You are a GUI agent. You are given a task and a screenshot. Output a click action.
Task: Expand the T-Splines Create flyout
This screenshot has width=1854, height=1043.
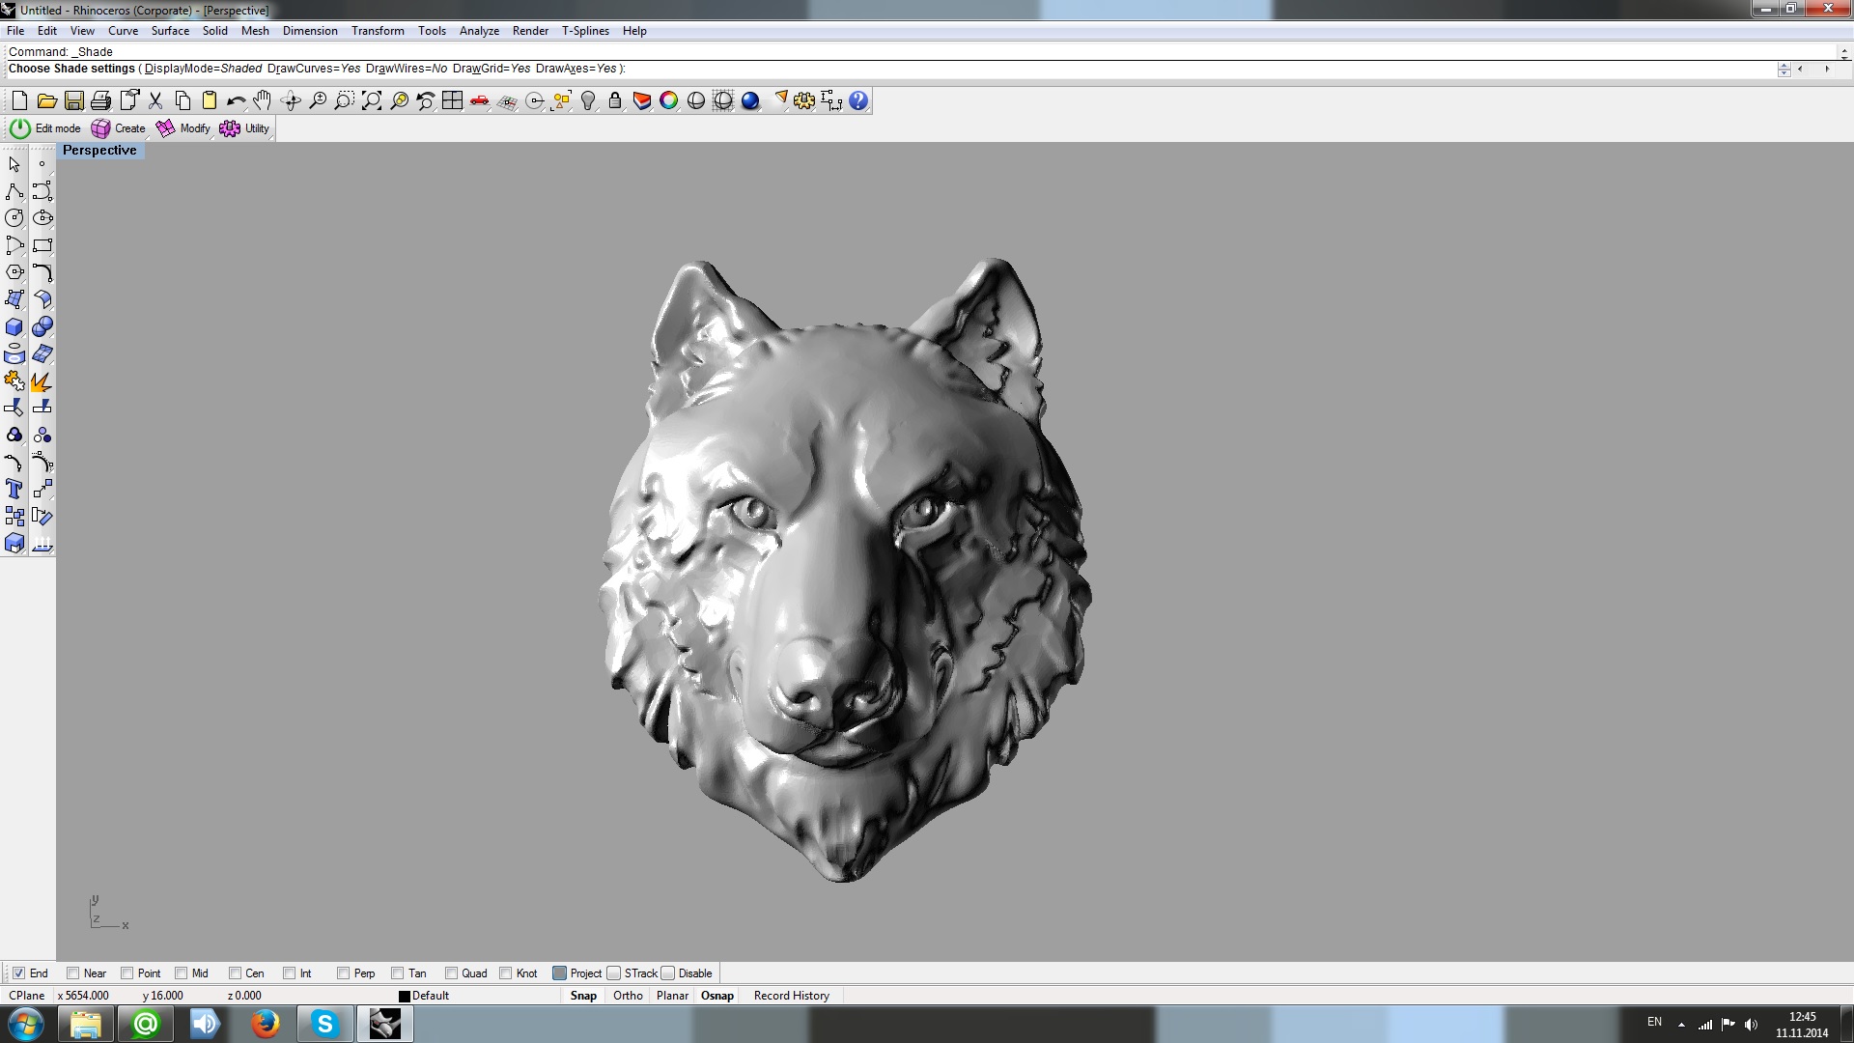[118, 128]
